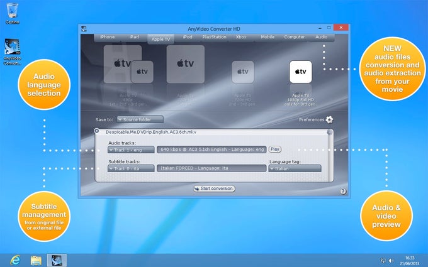Image resolution: width=428 pixels, height=267 pixels.
Task: Select the Apple TV 480p preset thumbnail
Action: 128,64
